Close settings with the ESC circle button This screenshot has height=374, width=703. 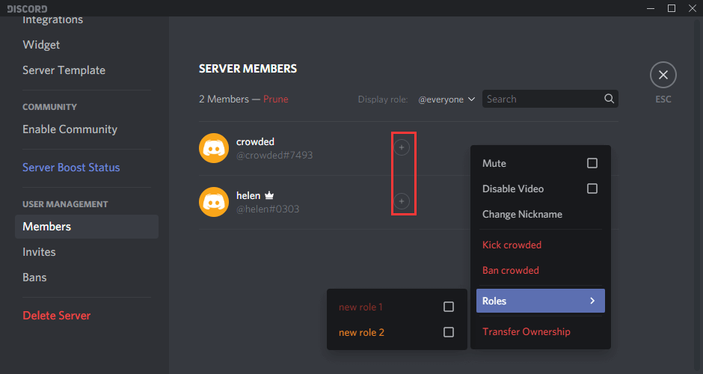(x=663, y=76)
